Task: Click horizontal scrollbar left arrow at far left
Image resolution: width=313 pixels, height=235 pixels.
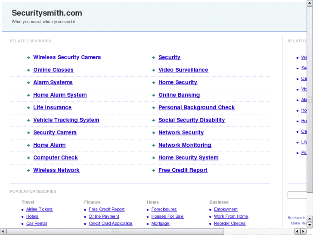Action: click(3, 232)
